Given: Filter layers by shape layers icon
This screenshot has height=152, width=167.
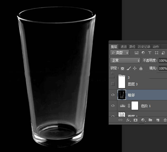Looking at the screenshot, I should tap(156, 53).
